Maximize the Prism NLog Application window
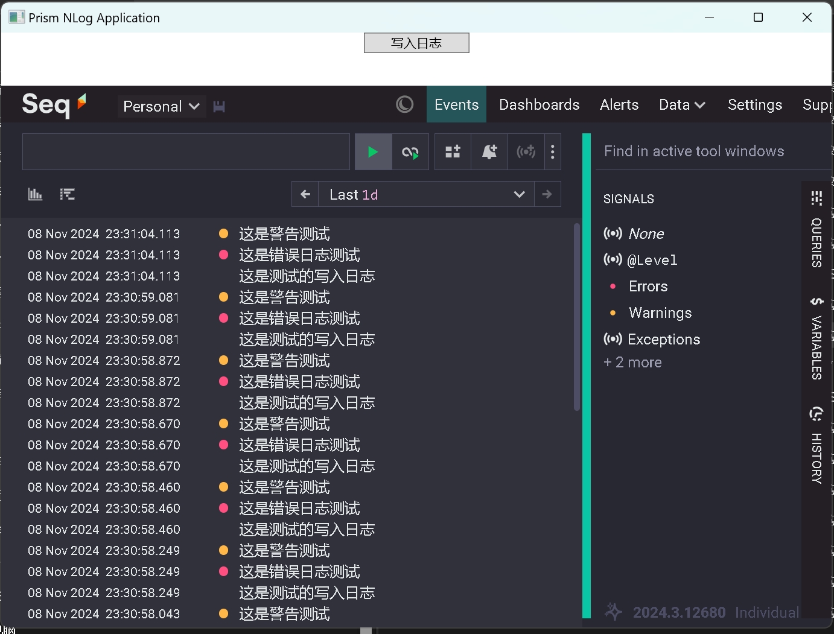 click(759, 17)
